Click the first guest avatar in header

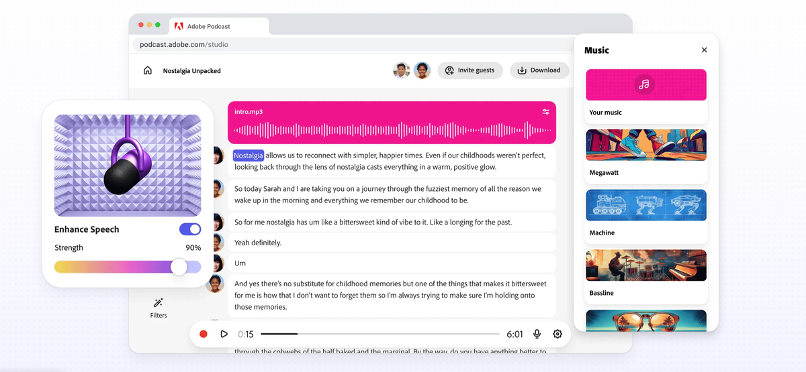click(x=402, y=70)
